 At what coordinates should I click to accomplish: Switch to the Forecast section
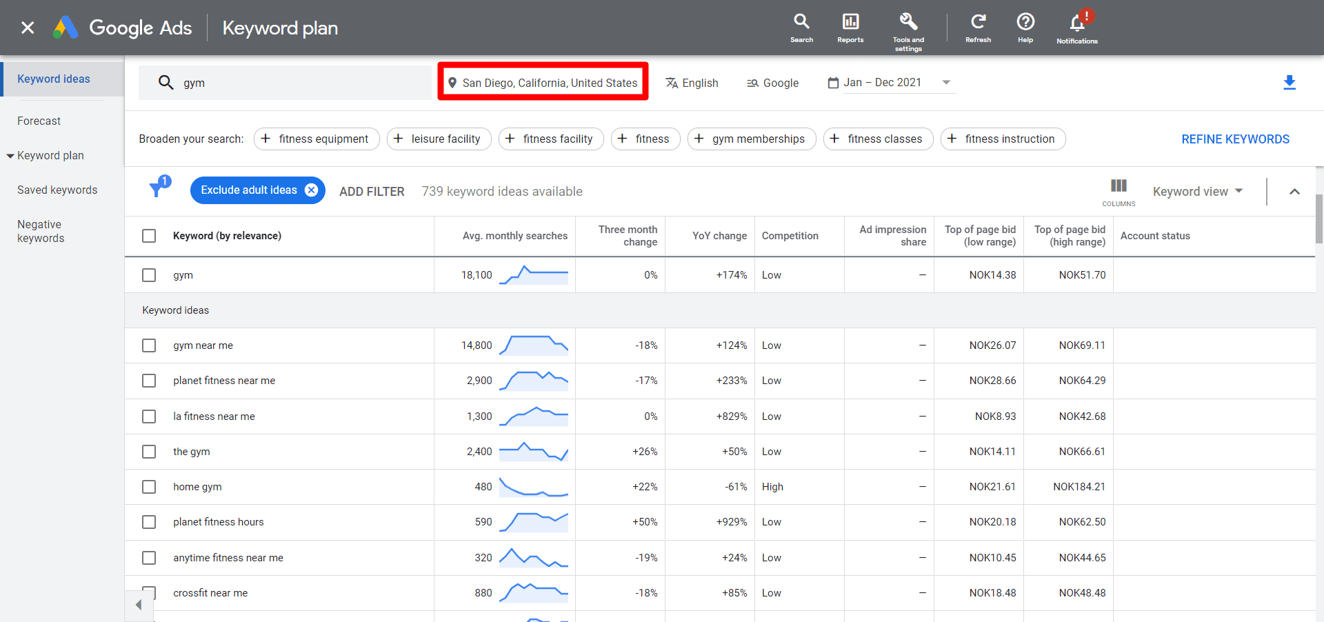pos(39,121)
